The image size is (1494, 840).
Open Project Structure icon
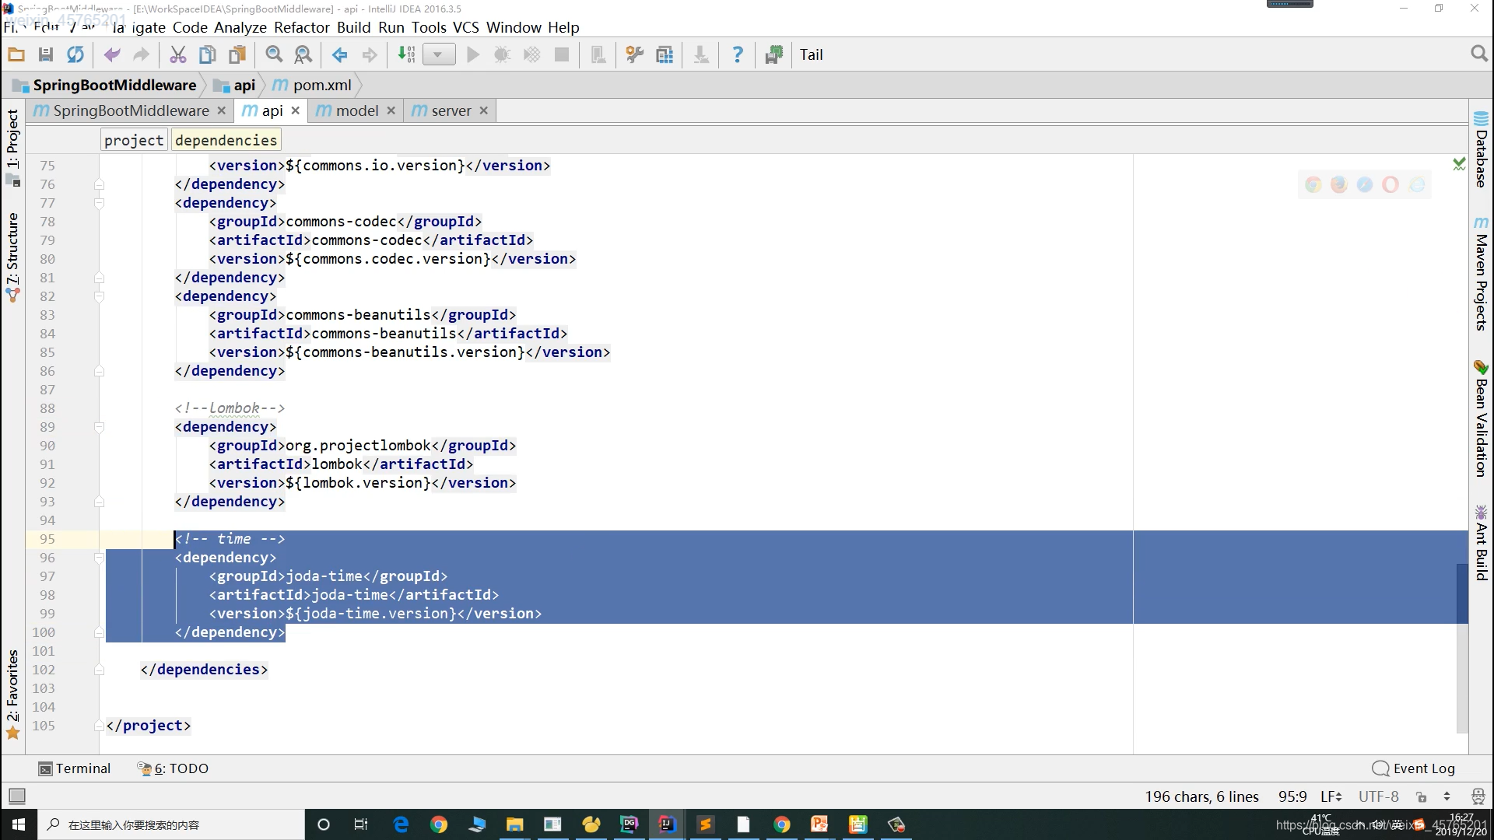[665, 54]
